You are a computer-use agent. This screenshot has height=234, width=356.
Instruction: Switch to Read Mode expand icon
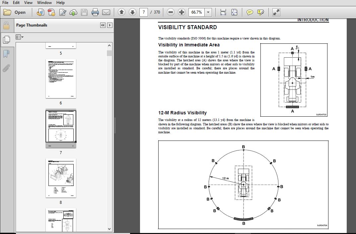(x=276, y=12)
